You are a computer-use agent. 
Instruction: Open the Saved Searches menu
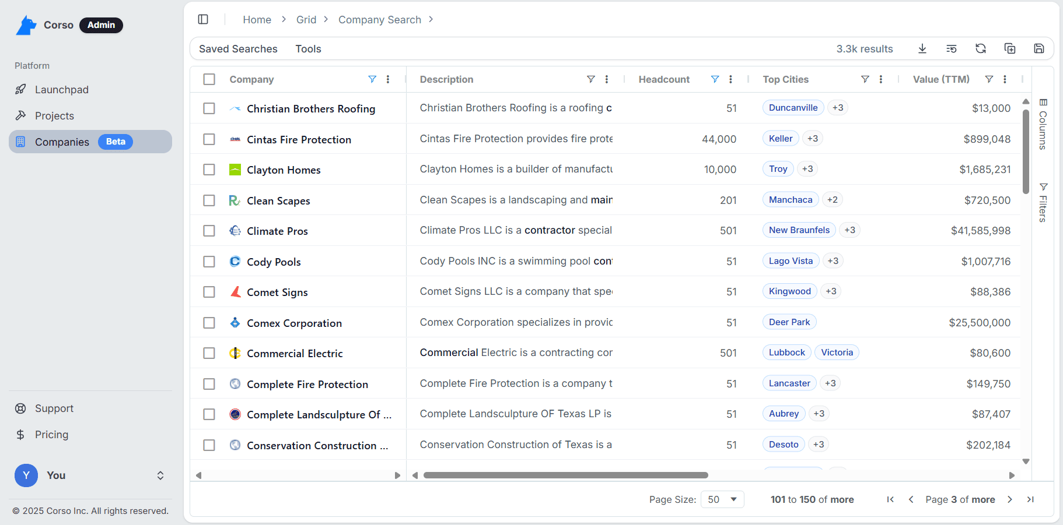[238, 49]
